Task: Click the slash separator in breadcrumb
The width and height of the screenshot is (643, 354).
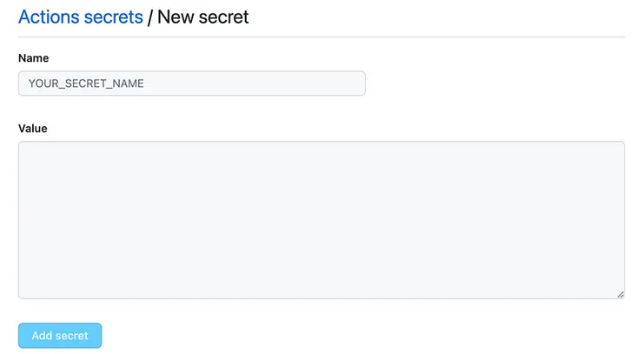Action: [x=150, y=17]
